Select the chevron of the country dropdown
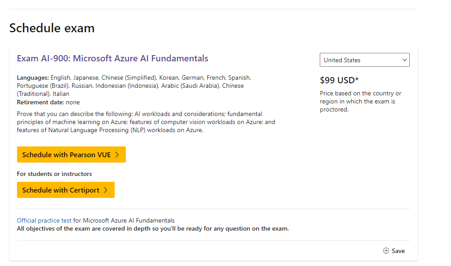The width and height of the screenshot is (451, 266). tap(404, 60)
